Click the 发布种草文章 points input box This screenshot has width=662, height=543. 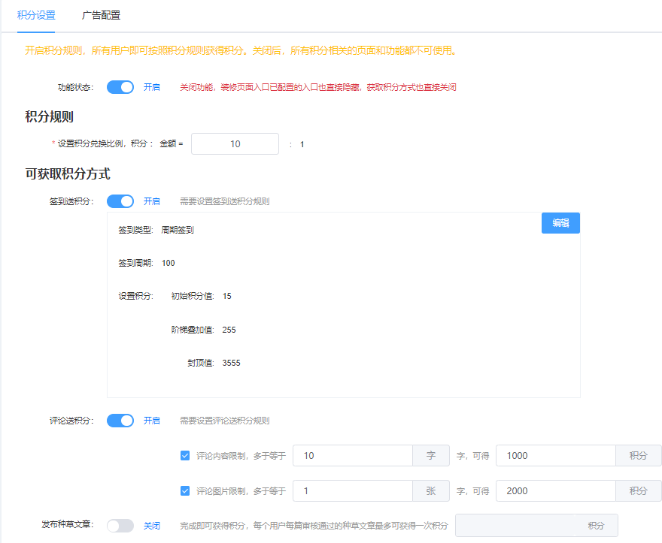click(x=519, y=526)
